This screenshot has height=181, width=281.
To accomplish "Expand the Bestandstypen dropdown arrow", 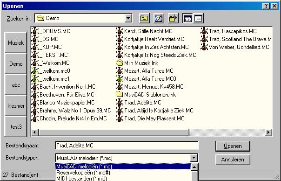I will [194, 158].
